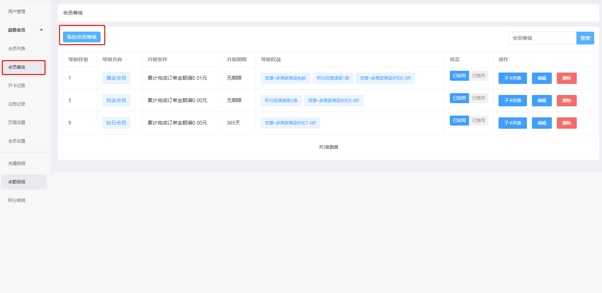Click the 自营+多商家商品折扣9.0折 tag
This screenshot has width=602, height=293.
pyautogui.click(x=334, y=101)
